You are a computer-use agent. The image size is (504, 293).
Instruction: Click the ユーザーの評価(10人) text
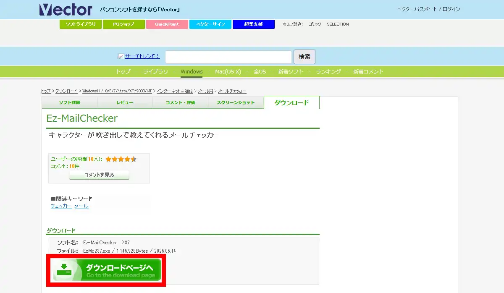point(76,159)
